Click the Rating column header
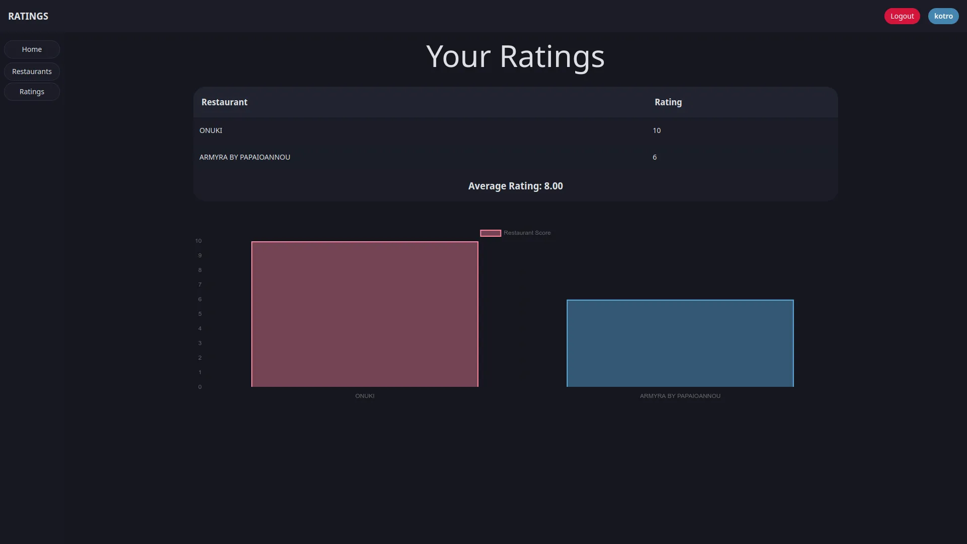 coord(668,102)
